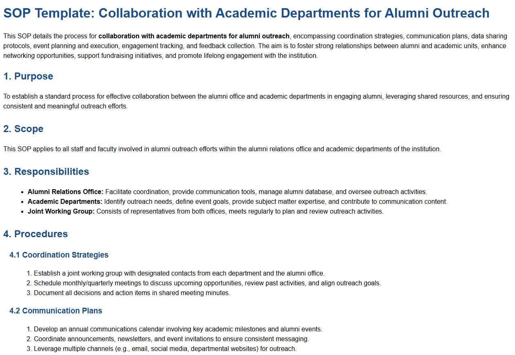
Task: Select the '2. Scope' heading
Action: [23, 129]
